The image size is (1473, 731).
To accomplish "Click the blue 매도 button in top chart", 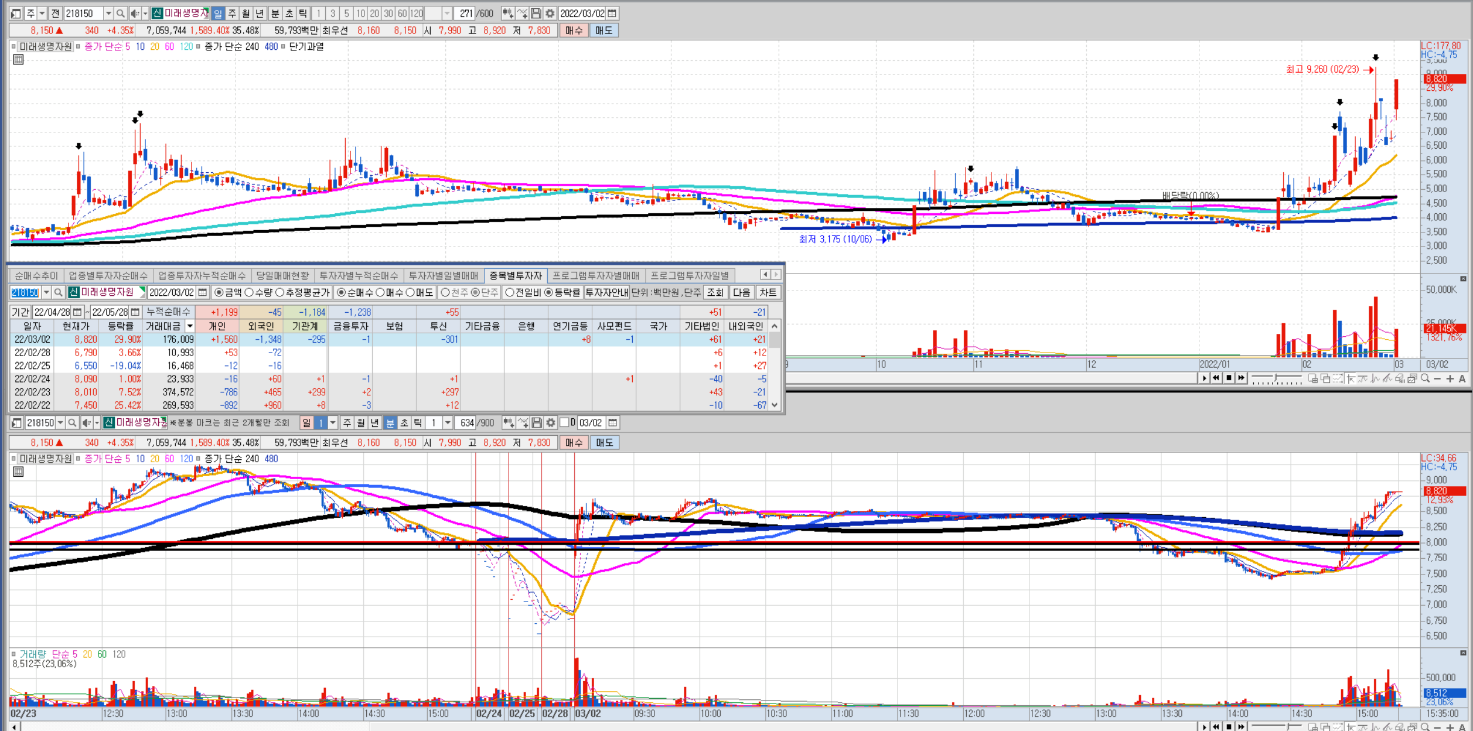I will point(603,30).
